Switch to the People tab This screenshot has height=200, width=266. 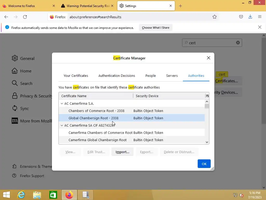[x=150, y=76]
